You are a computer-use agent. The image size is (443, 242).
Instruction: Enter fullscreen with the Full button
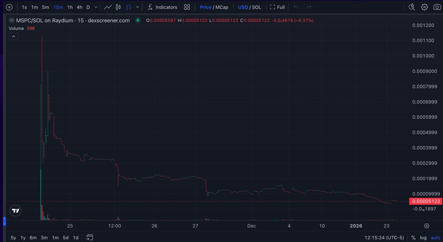(277, 7)
